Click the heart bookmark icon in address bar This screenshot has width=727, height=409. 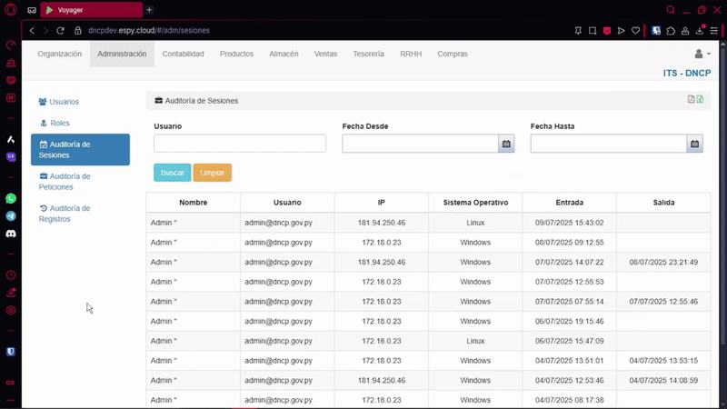(x=636, y=30)
